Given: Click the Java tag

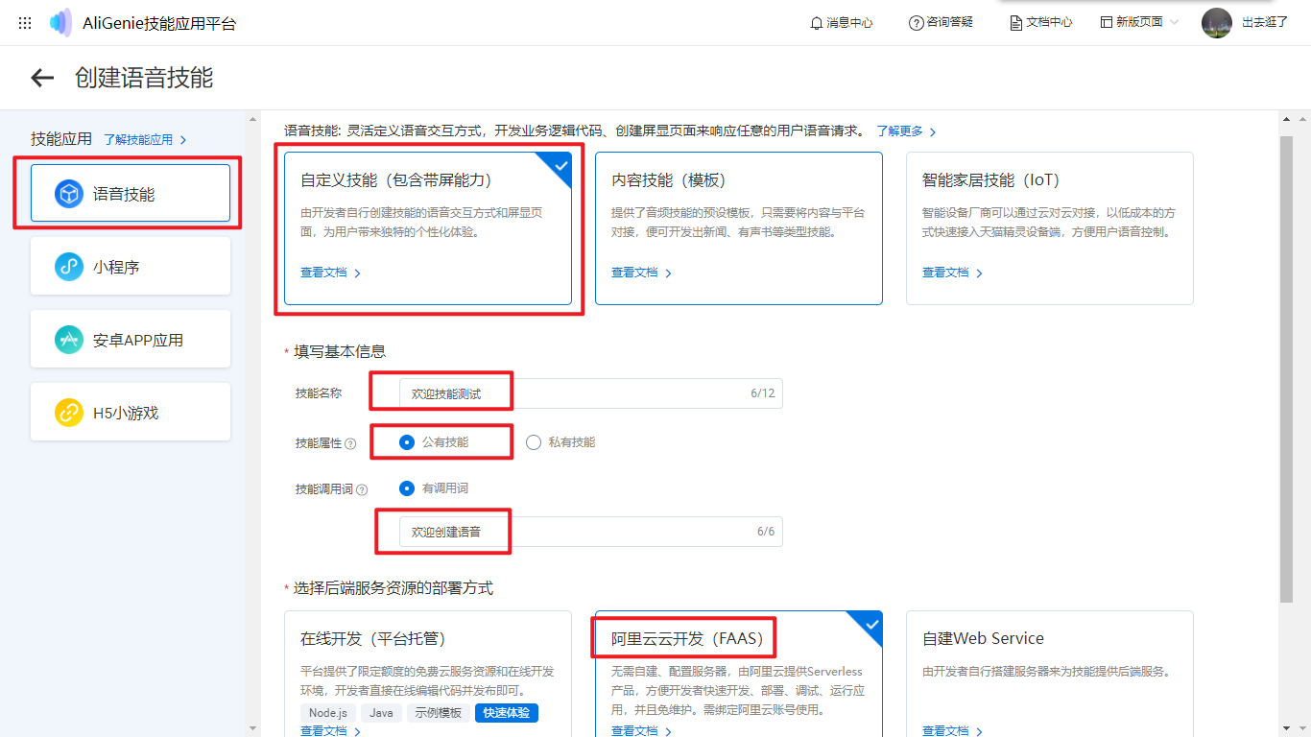Looking at the screenshot, I should pyautogui.click(x=381, y=713).
